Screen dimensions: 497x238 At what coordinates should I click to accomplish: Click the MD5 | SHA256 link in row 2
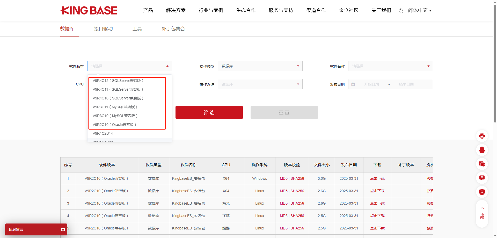(292, 191)
